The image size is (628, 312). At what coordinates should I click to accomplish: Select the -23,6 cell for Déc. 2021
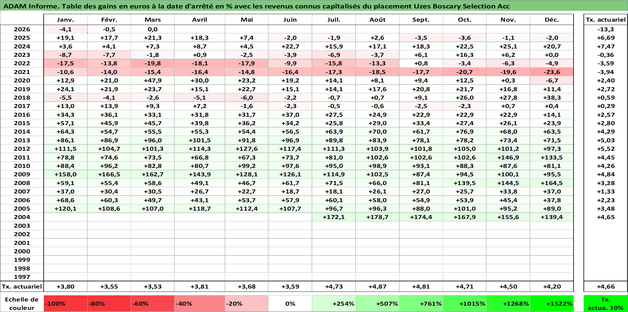552,72
